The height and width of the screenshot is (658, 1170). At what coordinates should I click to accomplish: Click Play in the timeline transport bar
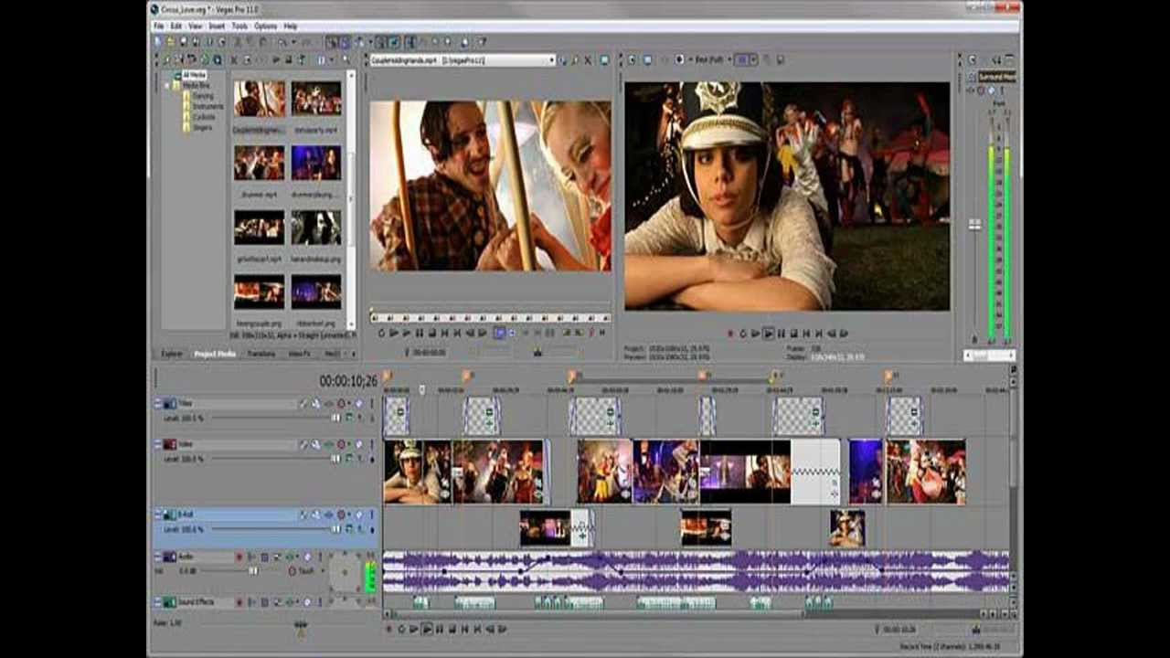coord(427,629)
